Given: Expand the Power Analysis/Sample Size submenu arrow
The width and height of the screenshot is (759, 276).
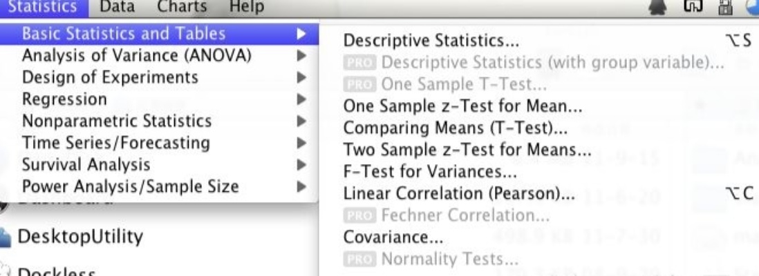Looking at the screenshot, I should [301, 186].
